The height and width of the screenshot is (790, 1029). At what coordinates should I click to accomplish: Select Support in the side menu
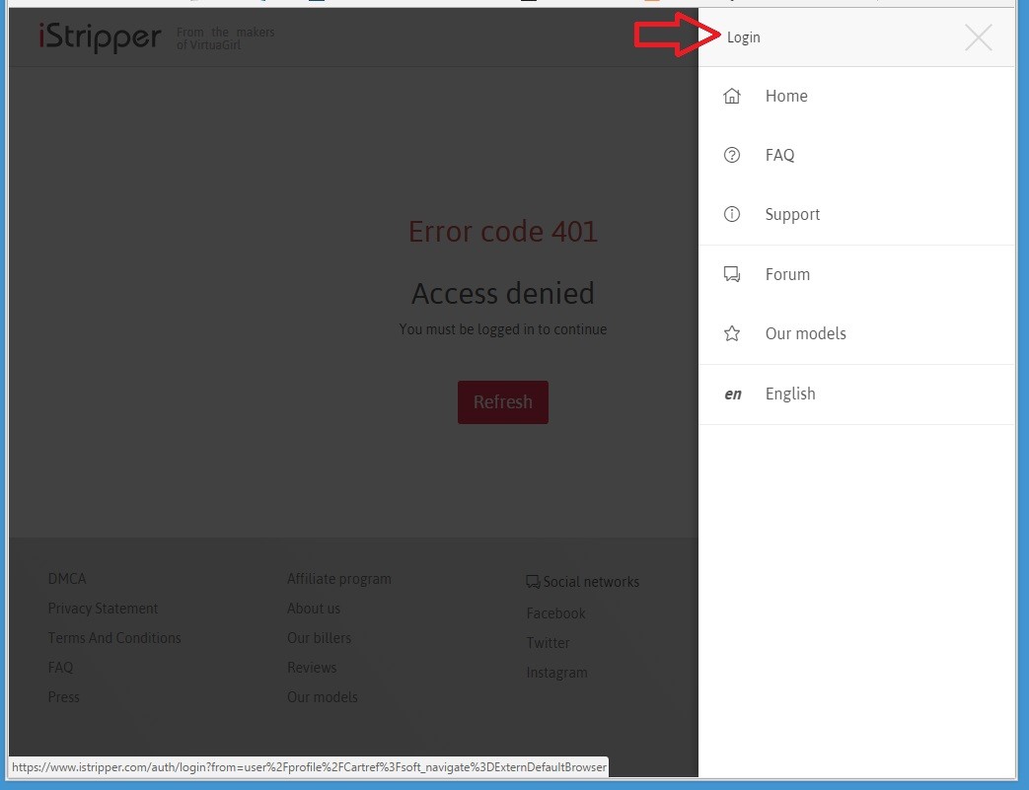click(792, 215)
